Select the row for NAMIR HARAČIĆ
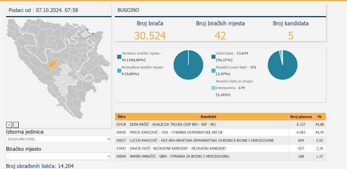The height and width of the screenshot is (169, 347). click(x=221, y=156)
